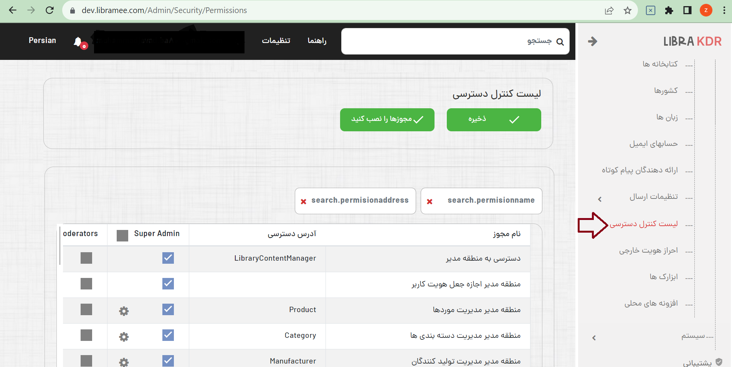The image size is (732, 367).
Task: Uncheck Super Admin for LibraryContentManager
Action: coord(167,258)
